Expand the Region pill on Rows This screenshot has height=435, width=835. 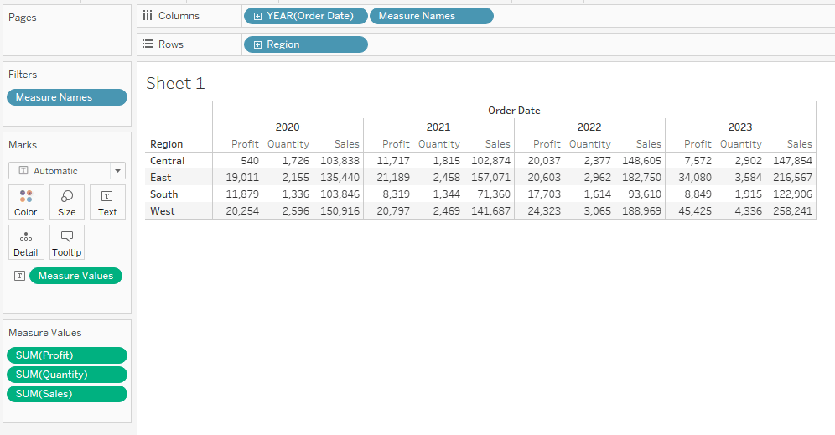click(x=257, y=44)
